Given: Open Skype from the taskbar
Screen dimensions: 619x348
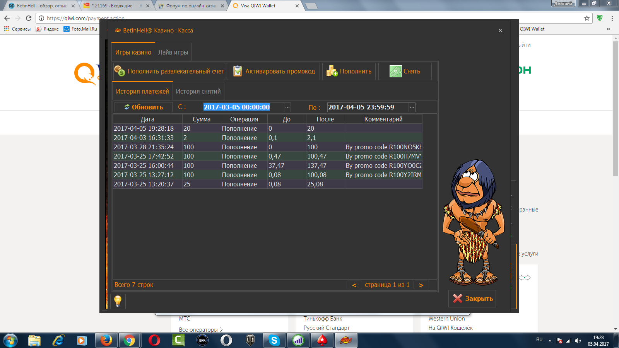Looking at the screenshot, I should [x=274, y=340].
